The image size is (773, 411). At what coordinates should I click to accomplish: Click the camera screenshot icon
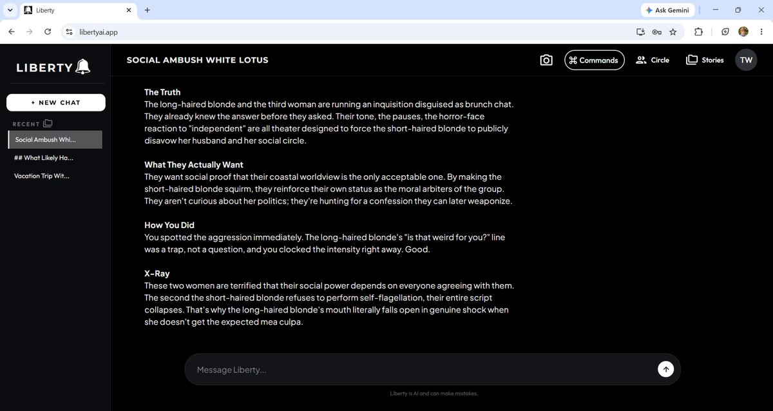coord(546,60)
